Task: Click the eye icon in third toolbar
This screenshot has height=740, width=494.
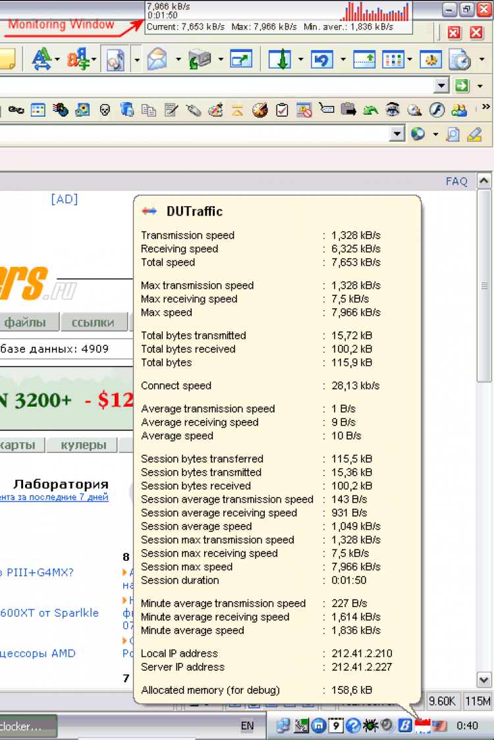Action: pyautogui.click(x=393, y=110)
